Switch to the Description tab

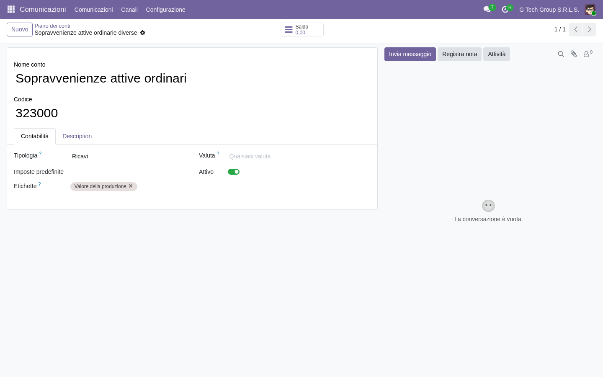[x=77, y=136]
